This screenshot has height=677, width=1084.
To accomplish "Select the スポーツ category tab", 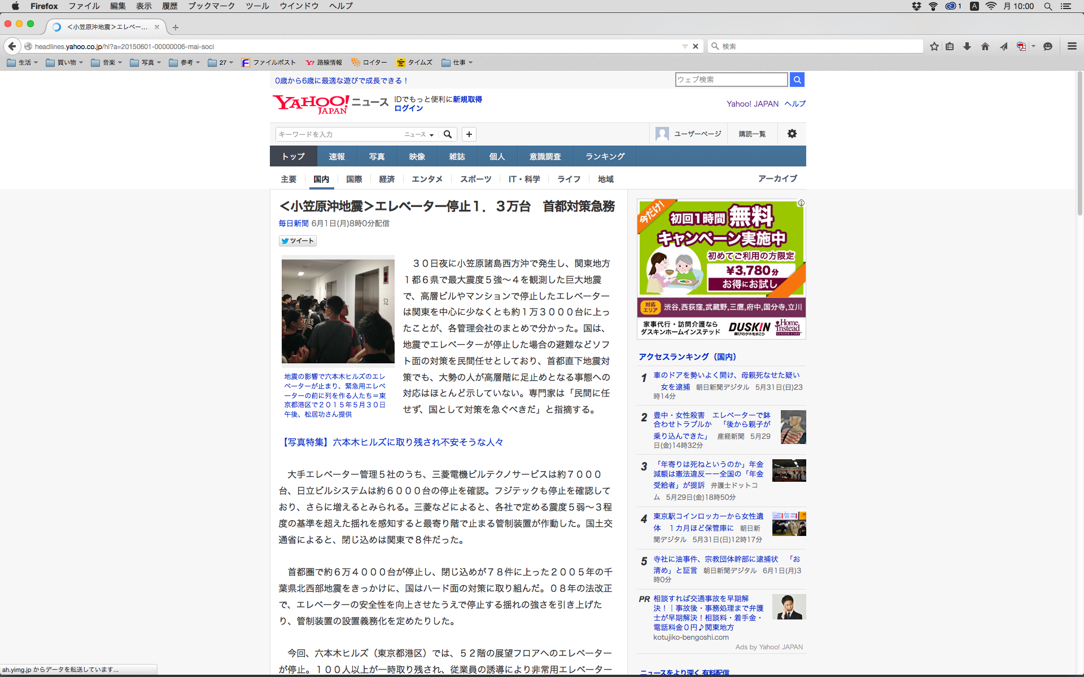I will (x=475, y=179).
